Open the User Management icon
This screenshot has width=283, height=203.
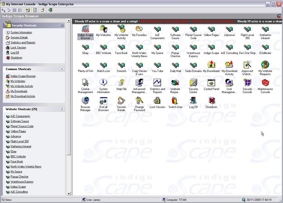[229, 83]
